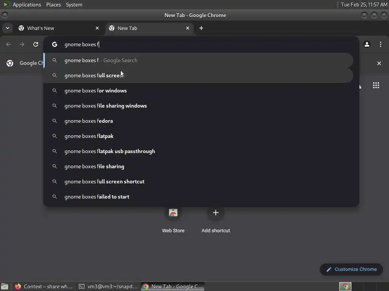Screen dimensions: 389x291
Task: Click New Tab Google Chrome taskbar entry
Action: coord(173,286)
